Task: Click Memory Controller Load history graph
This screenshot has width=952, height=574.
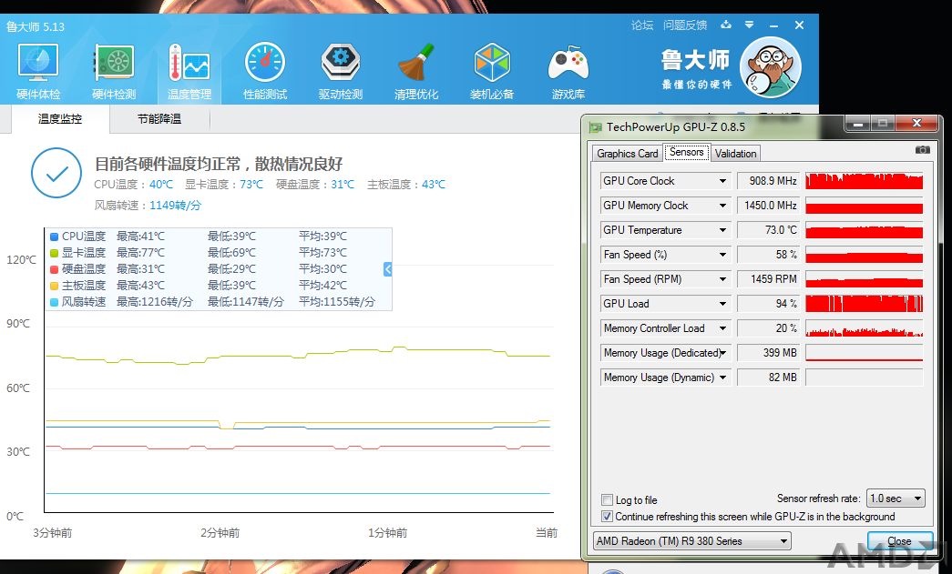Action: point(864,327)
